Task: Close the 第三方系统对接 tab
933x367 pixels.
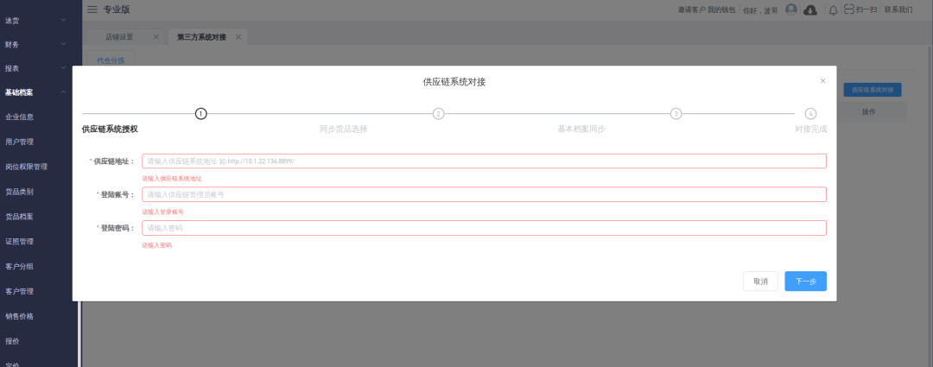Action: point(238,37)
